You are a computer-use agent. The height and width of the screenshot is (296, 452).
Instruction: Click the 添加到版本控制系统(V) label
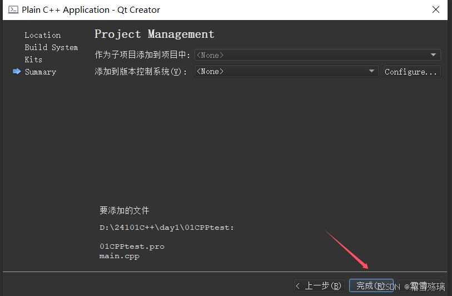click(x=141, y=72)
